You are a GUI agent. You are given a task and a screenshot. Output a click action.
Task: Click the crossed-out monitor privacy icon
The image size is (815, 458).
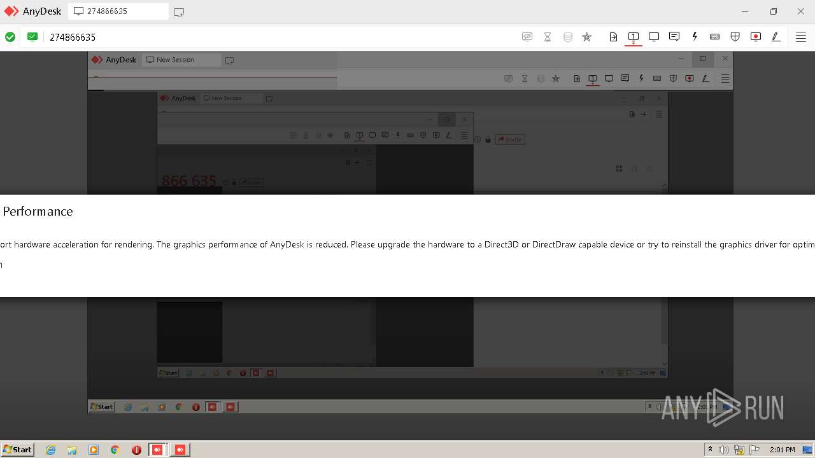click(527, 37)
